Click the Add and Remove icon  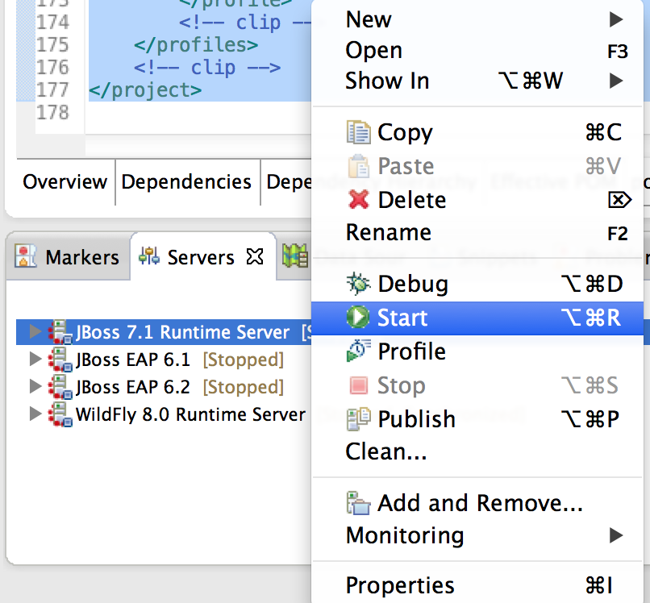pyautogui.click(x=358, y=503)
